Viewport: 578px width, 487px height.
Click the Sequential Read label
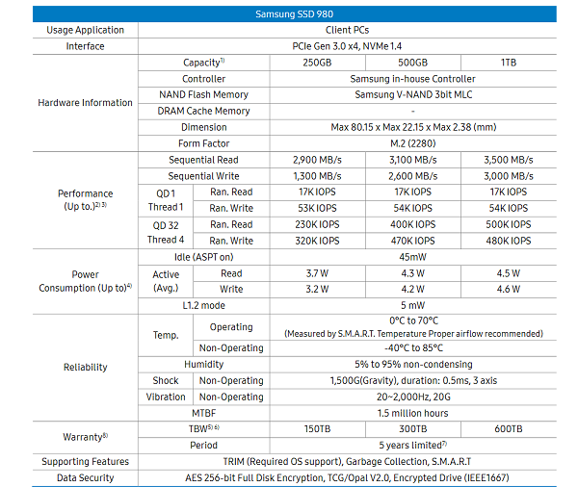pyautogui.click(x=204, y=160)
